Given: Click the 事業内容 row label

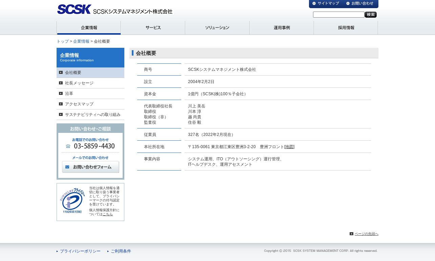Looking at the screenshot, I should tap(152, 159).
